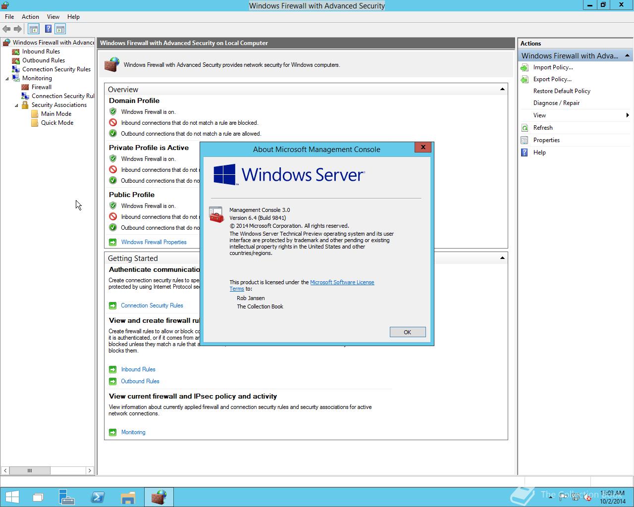634x507 pixels.
Task: Collapse the Getting Started section
Action: pos(502,258)
